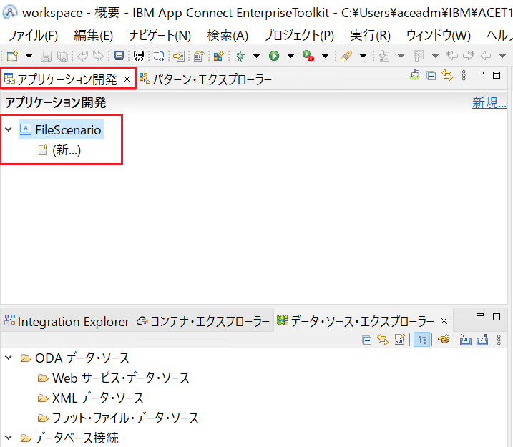Click the Save toolbar icon
Image resolution: width=513 pixels, height=447 pixels.
coord(46,56)
